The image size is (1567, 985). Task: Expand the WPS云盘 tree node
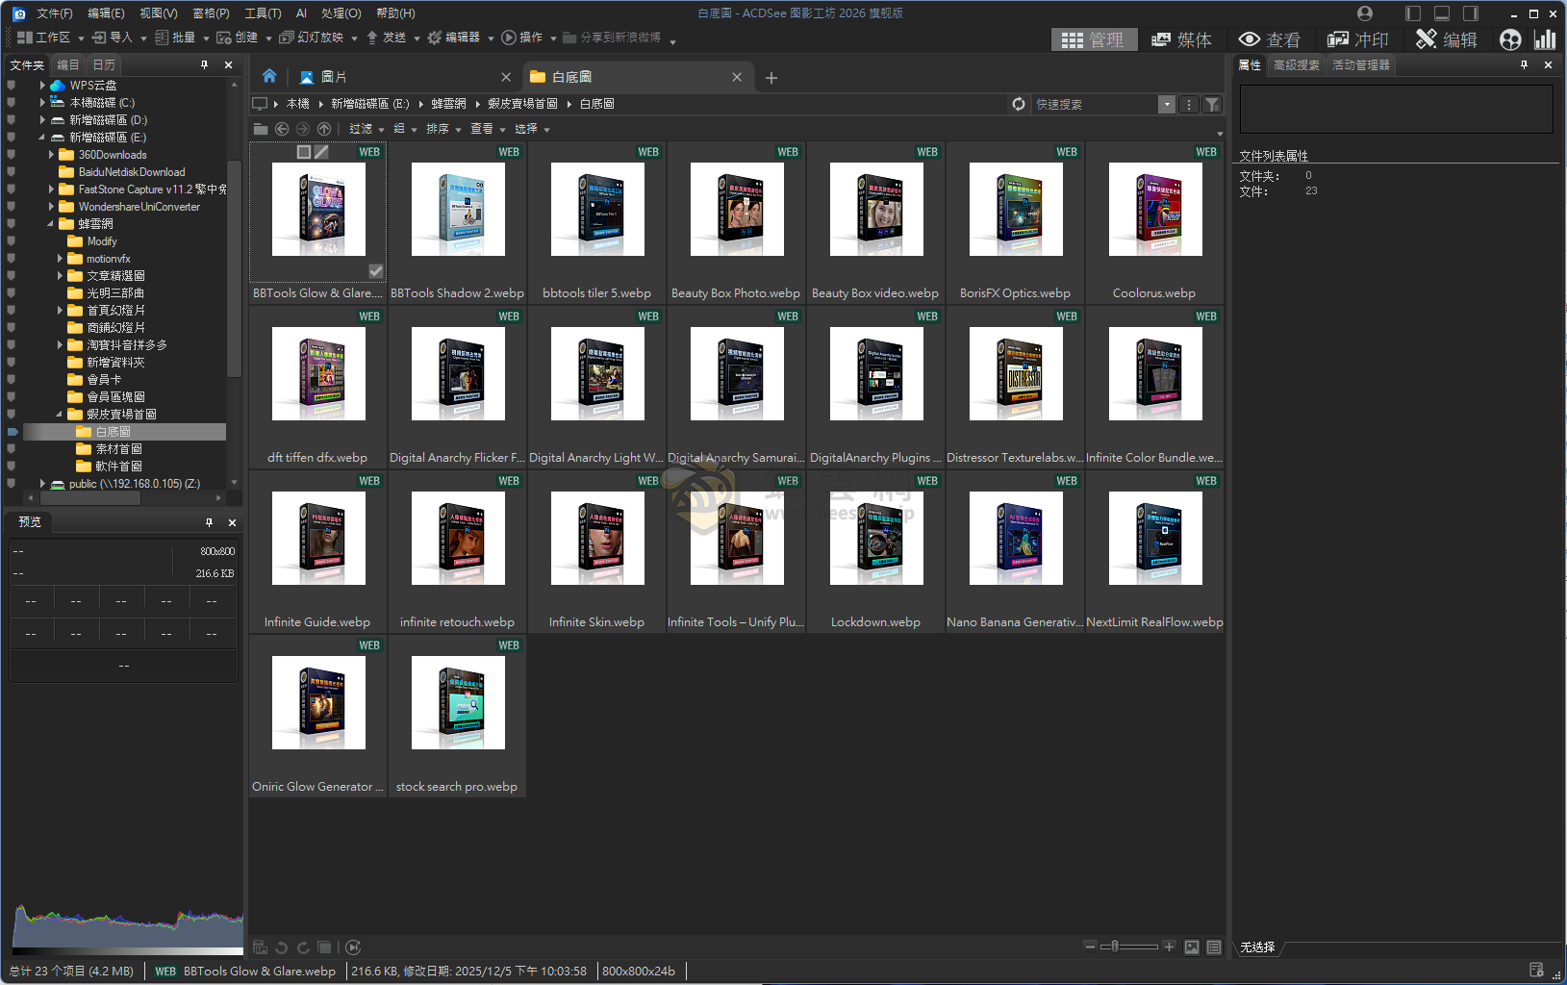42,86
